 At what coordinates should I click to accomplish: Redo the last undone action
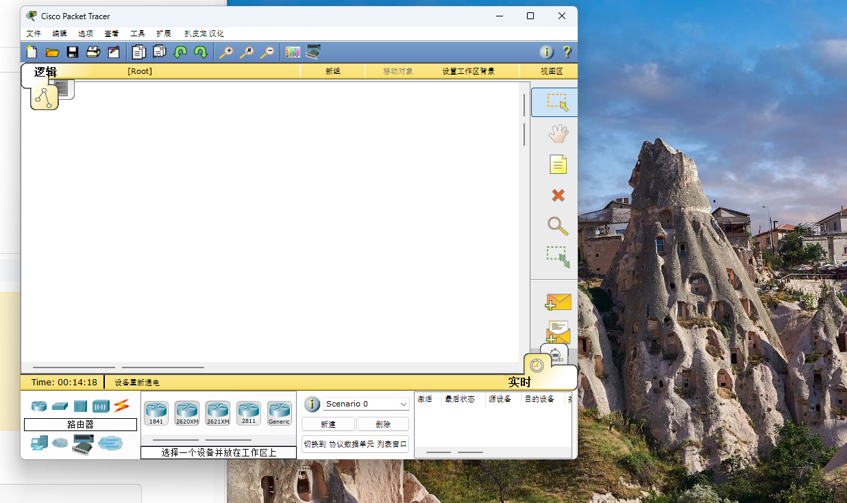click(x=200, y=52)
